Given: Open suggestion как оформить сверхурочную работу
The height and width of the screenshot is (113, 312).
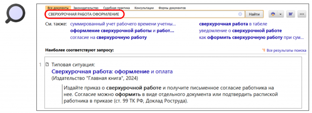Looking at the screenshot, I should pos(251,38).
